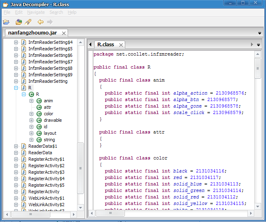Go forward with gray right arrow

(50, 22)
